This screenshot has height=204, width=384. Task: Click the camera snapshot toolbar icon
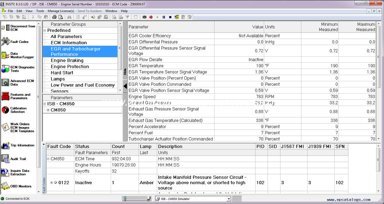point(144,17)
